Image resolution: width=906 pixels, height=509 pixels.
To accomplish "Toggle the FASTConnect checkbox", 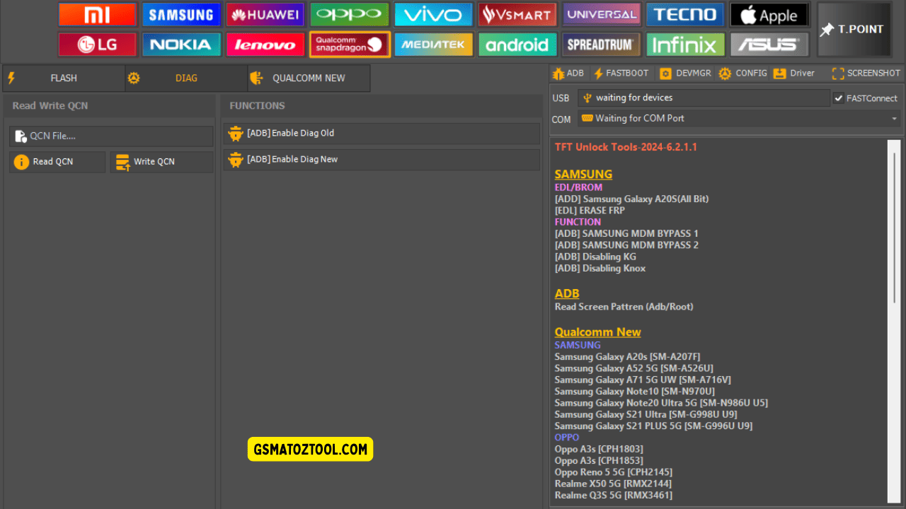I will click(839, 98).
